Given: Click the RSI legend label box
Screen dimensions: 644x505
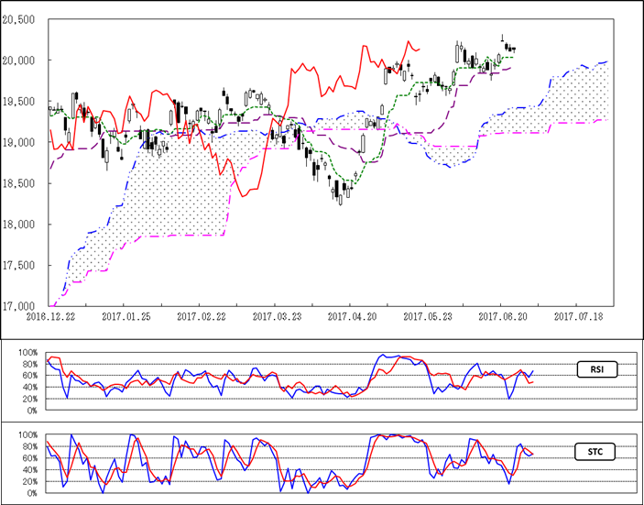Looking at the screenshot, I should (x=596, y=370).
